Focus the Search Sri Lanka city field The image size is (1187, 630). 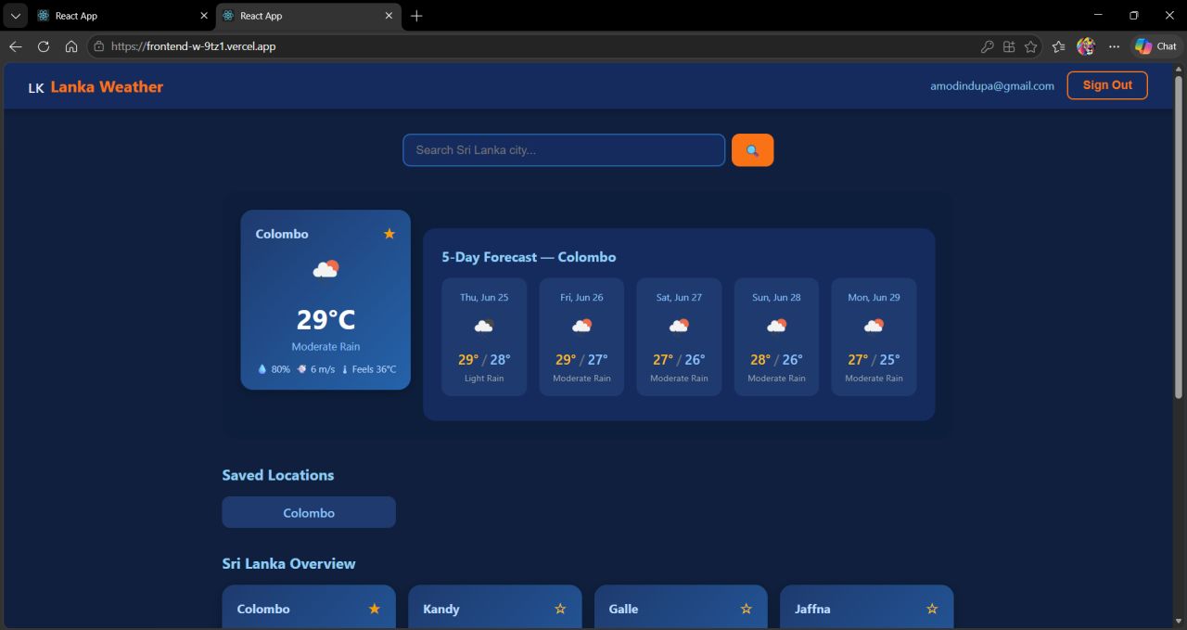click(x=564, y=150)
